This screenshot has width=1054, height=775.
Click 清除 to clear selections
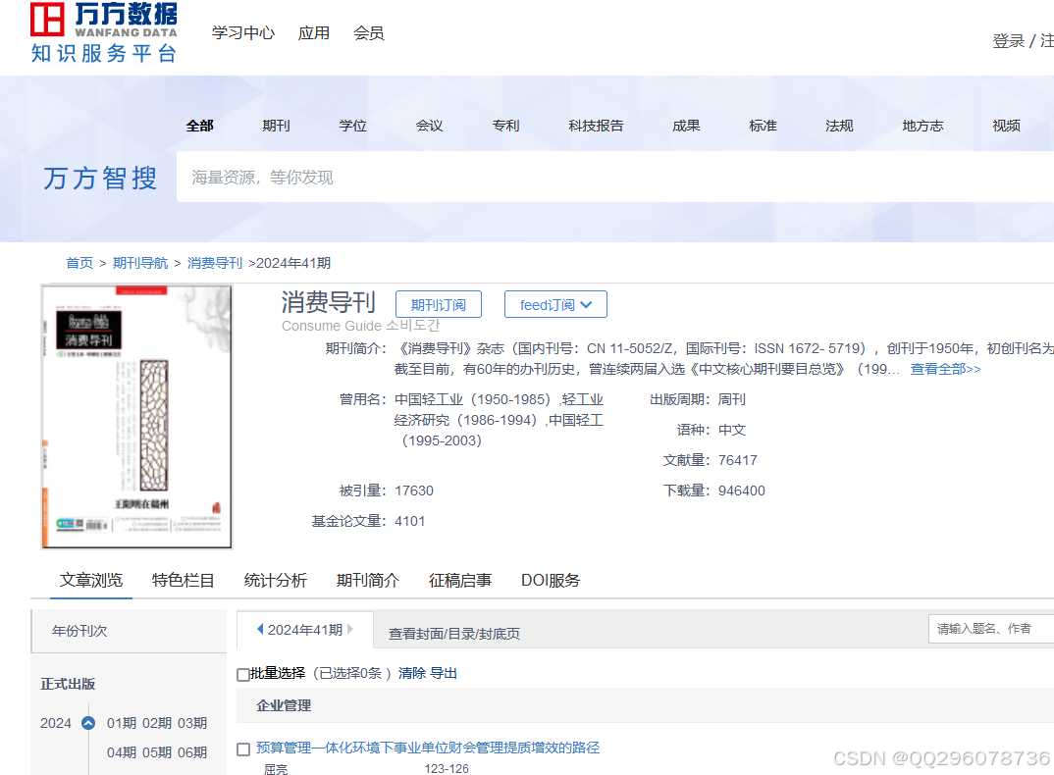click(x=411, y=674)
